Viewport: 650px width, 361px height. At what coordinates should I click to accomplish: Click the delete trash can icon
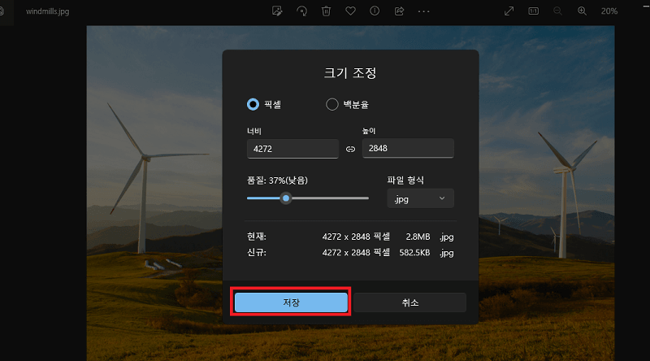(x=327, y=11)
